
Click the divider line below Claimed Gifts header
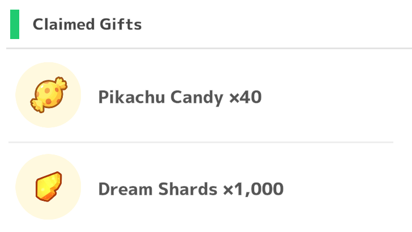coord(206,49)
